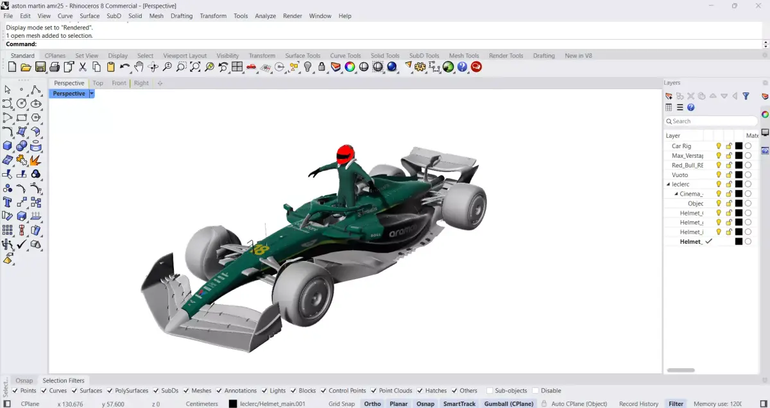Open the File menu

tap(8, 16)
